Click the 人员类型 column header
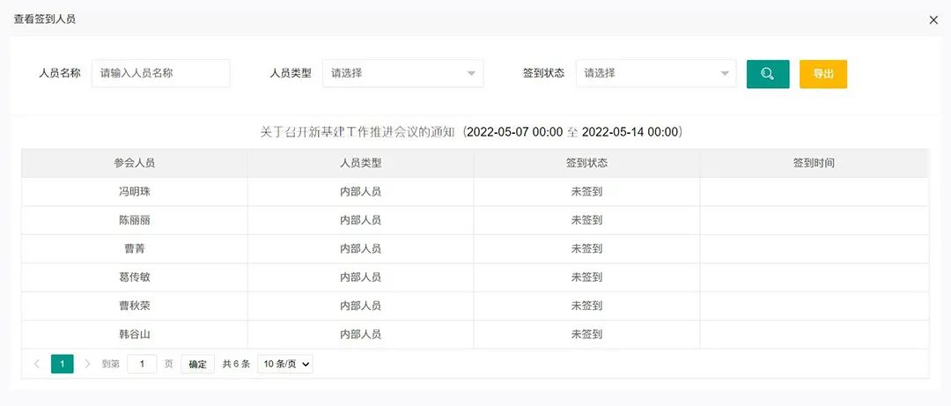Screen dimensions: 951x406 tap(360, 163)
